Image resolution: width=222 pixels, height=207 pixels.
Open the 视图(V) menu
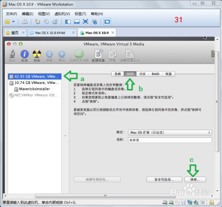point(44,14)
